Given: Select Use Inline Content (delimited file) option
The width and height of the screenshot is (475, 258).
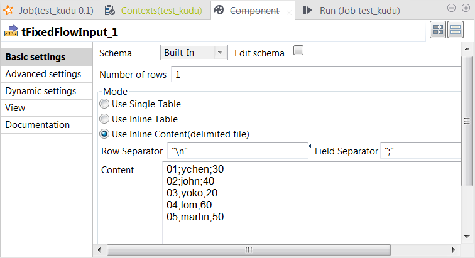Looking at the screenshot, I should click(104, 134).
